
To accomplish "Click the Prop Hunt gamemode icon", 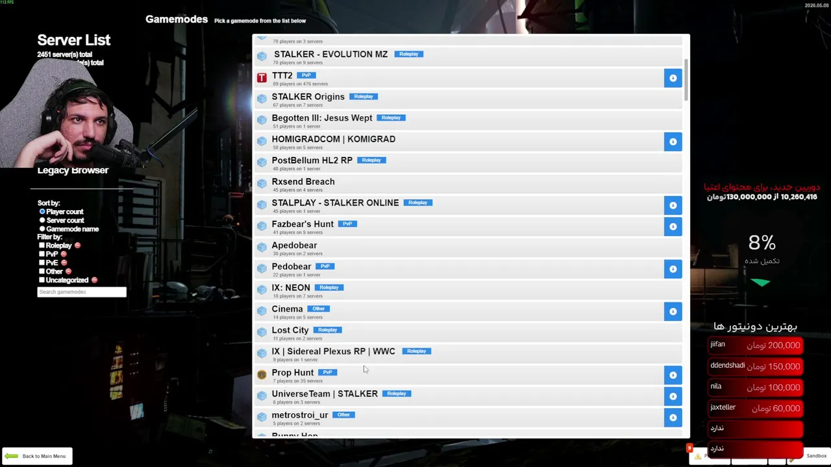I will coord(262,375).
